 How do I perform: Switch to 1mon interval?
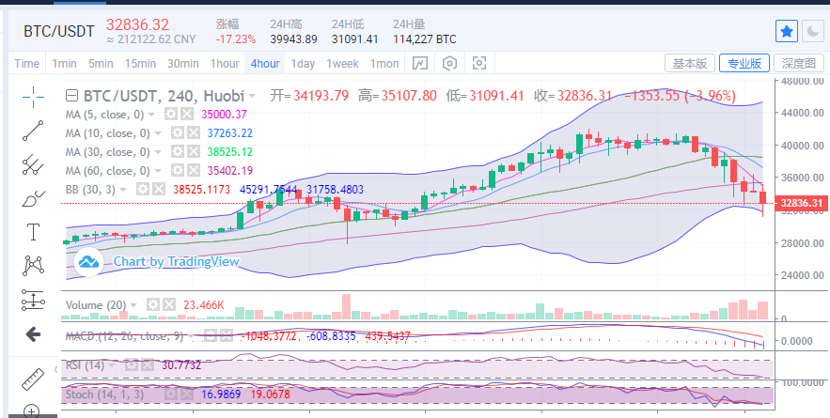[384, 64]
